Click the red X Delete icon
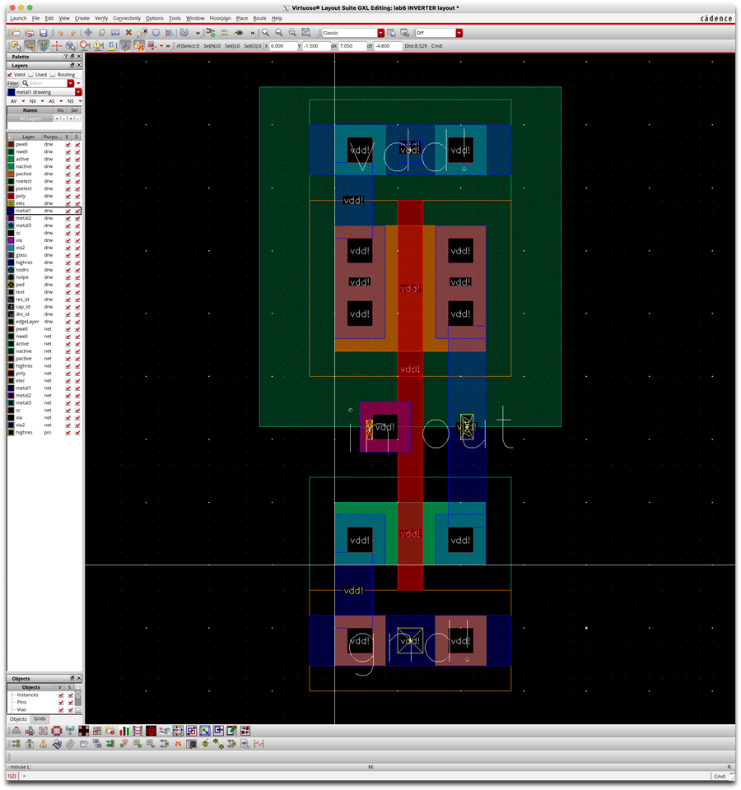The width and height of the screenshot is (741, 790). pos(128,33)
